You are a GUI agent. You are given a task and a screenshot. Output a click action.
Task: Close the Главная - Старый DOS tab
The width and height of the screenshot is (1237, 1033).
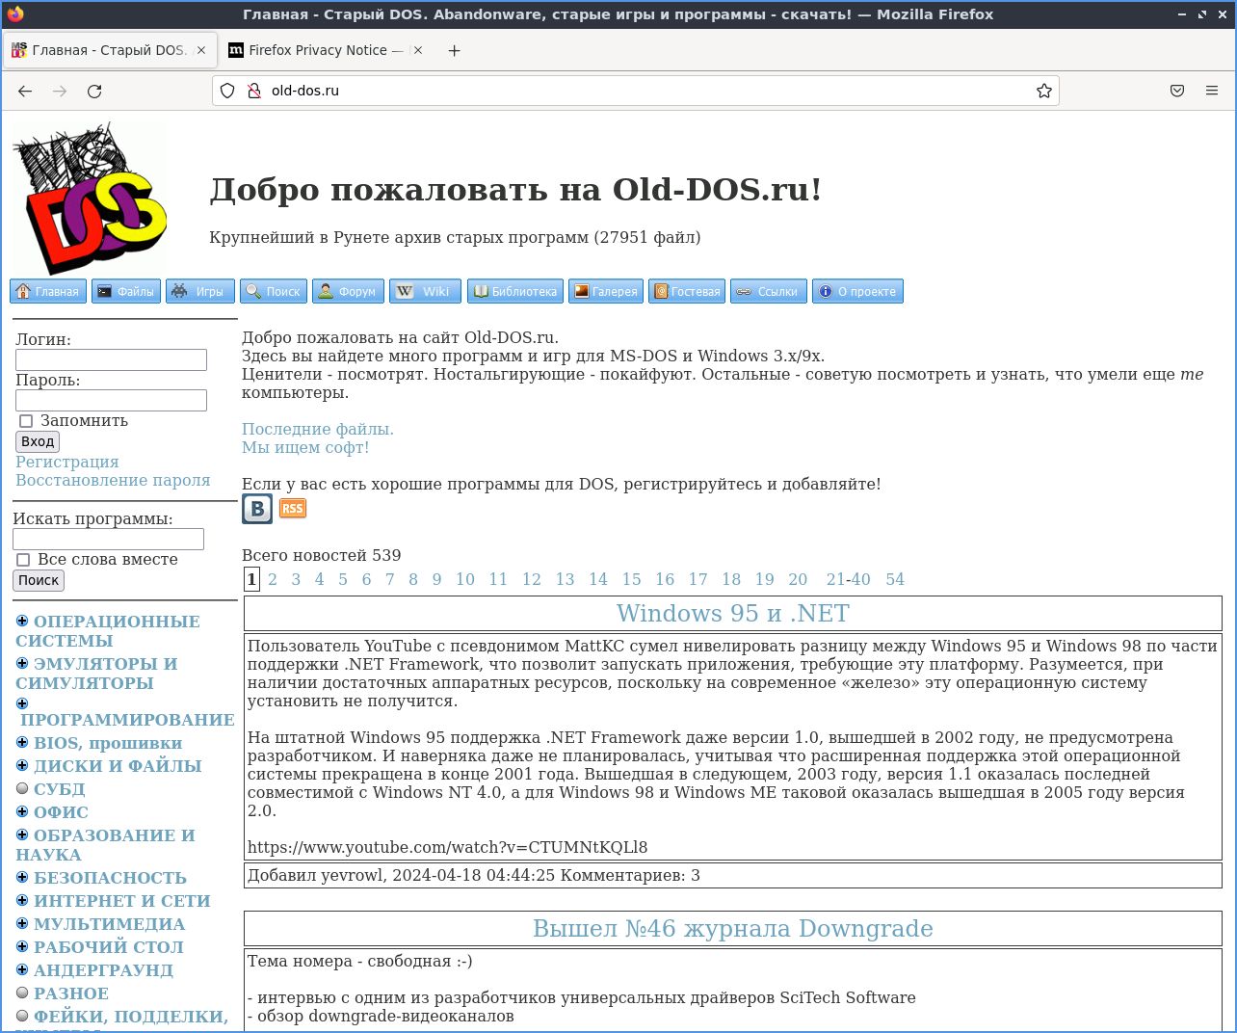[201, 50]
